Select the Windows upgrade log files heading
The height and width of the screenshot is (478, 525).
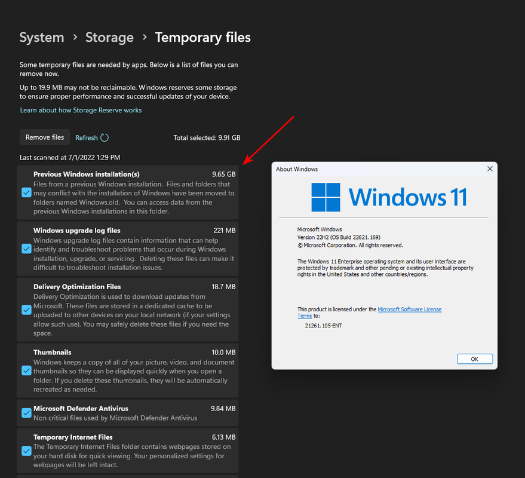coord(76,231)
